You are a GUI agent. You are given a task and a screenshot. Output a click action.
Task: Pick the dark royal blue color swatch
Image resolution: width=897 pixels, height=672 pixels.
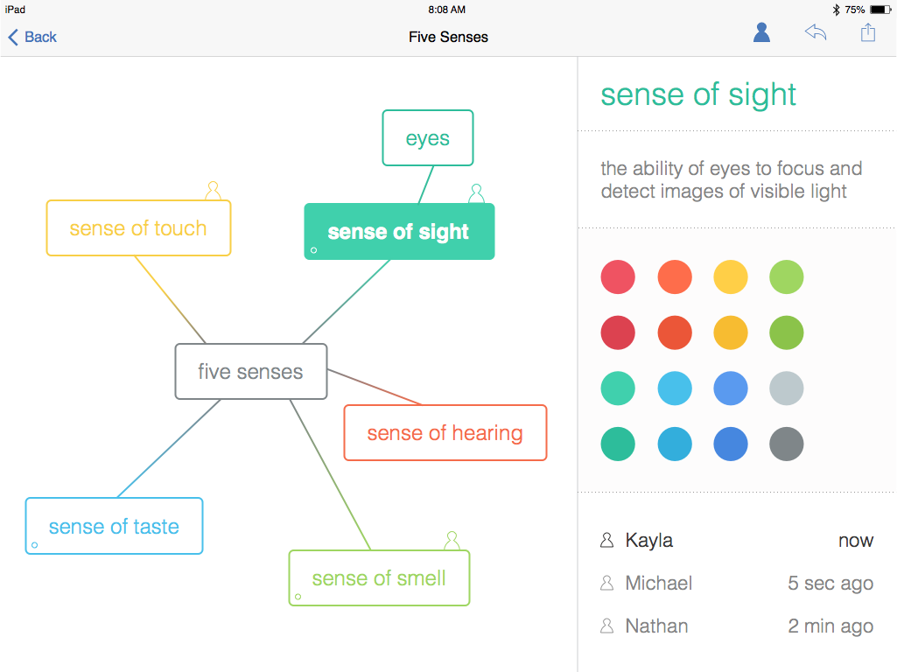(x=731, y=444)
